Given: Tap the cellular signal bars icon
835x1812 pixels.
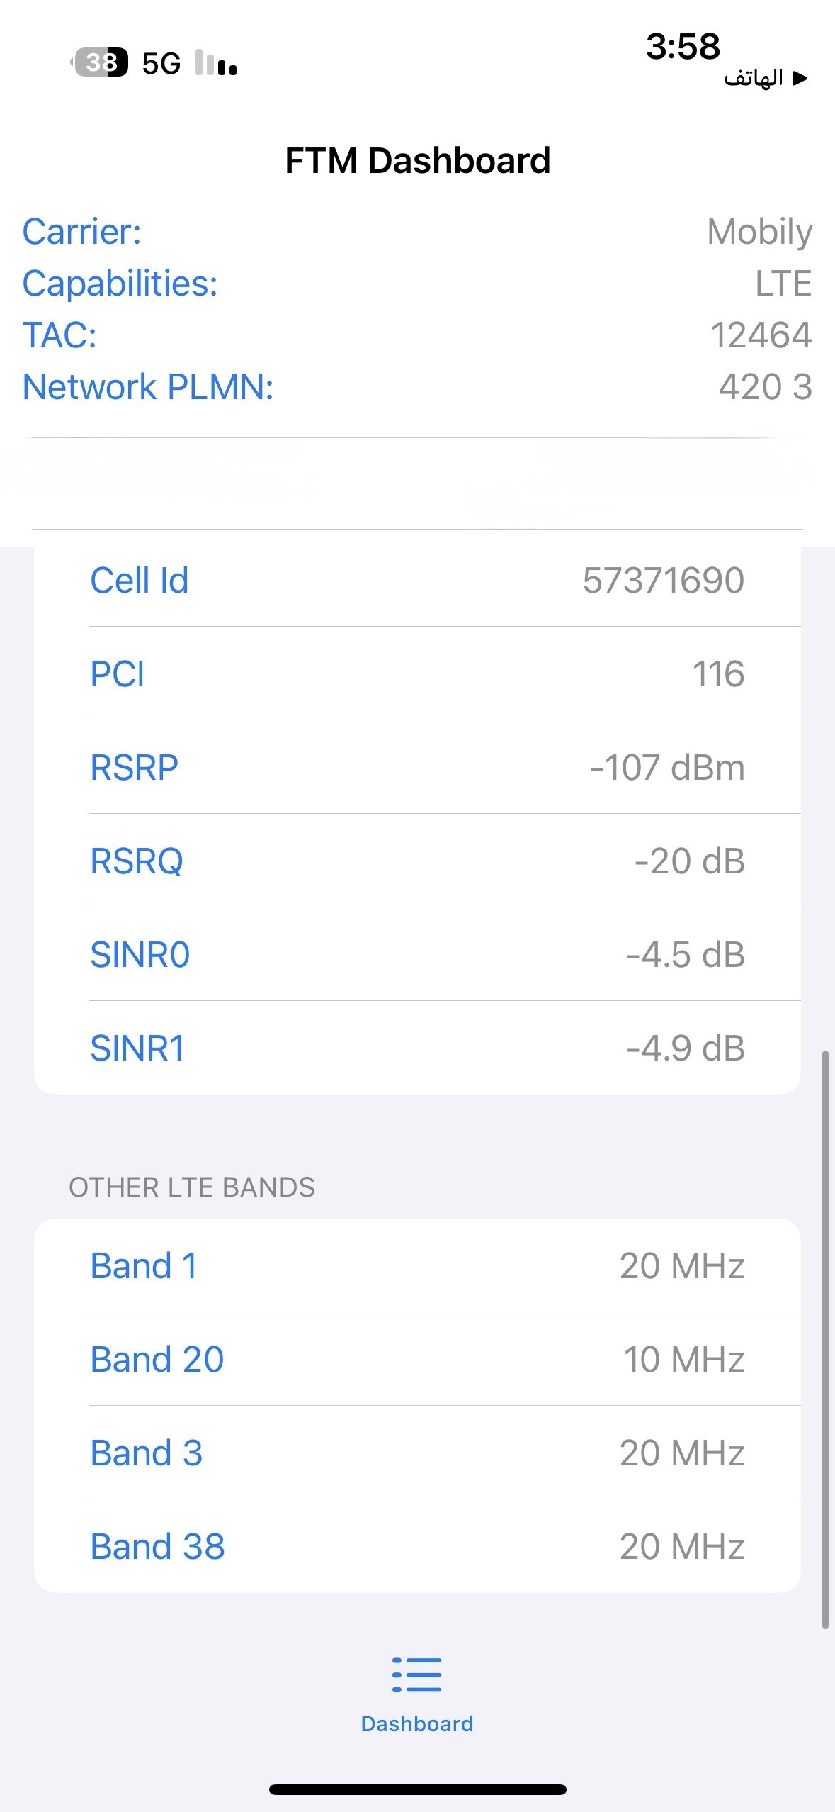Looking at the screenshot, I should point(216,63).
